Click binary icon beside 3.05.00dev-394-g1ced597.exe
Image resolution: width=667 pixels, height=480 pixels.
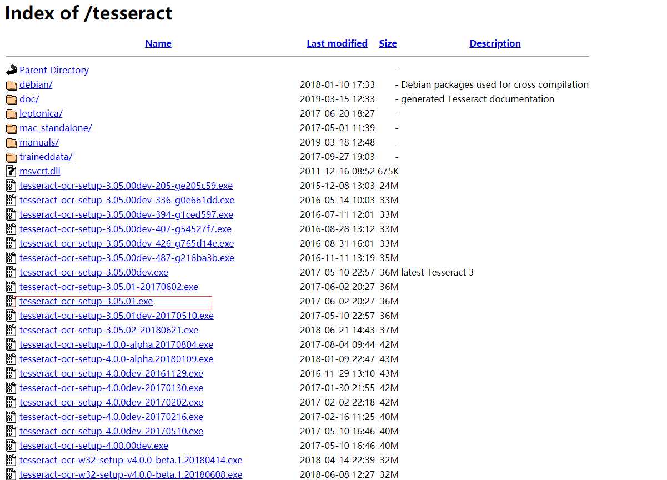click(12, 214)
